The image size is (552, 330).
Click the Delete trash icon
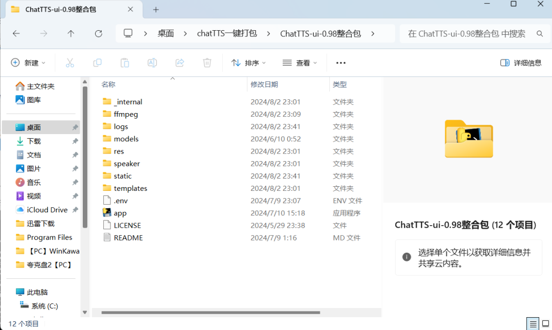coord(207,63)
